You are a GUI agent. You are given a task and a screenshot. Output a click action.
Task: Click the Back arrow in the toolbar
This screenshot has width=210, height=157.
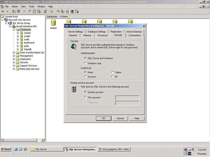pos(3,12)
